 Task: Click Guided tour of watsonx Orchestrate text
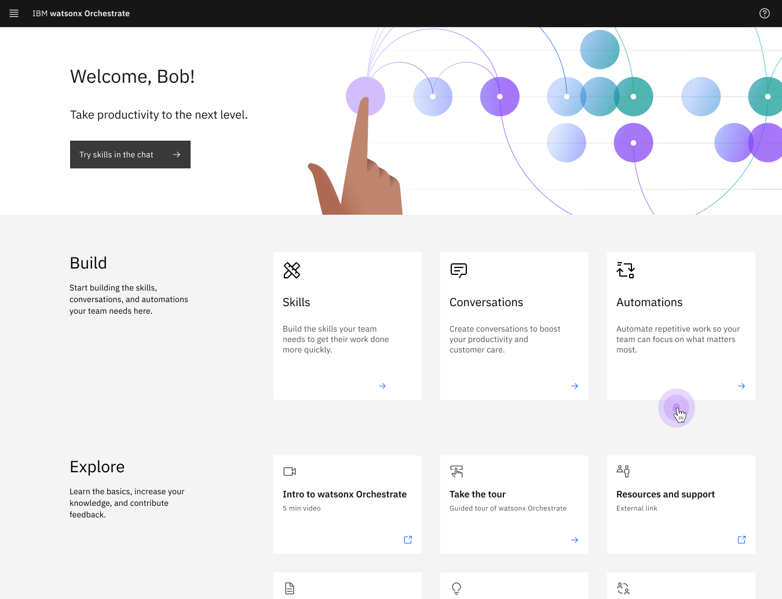click(x=508, y=508)
